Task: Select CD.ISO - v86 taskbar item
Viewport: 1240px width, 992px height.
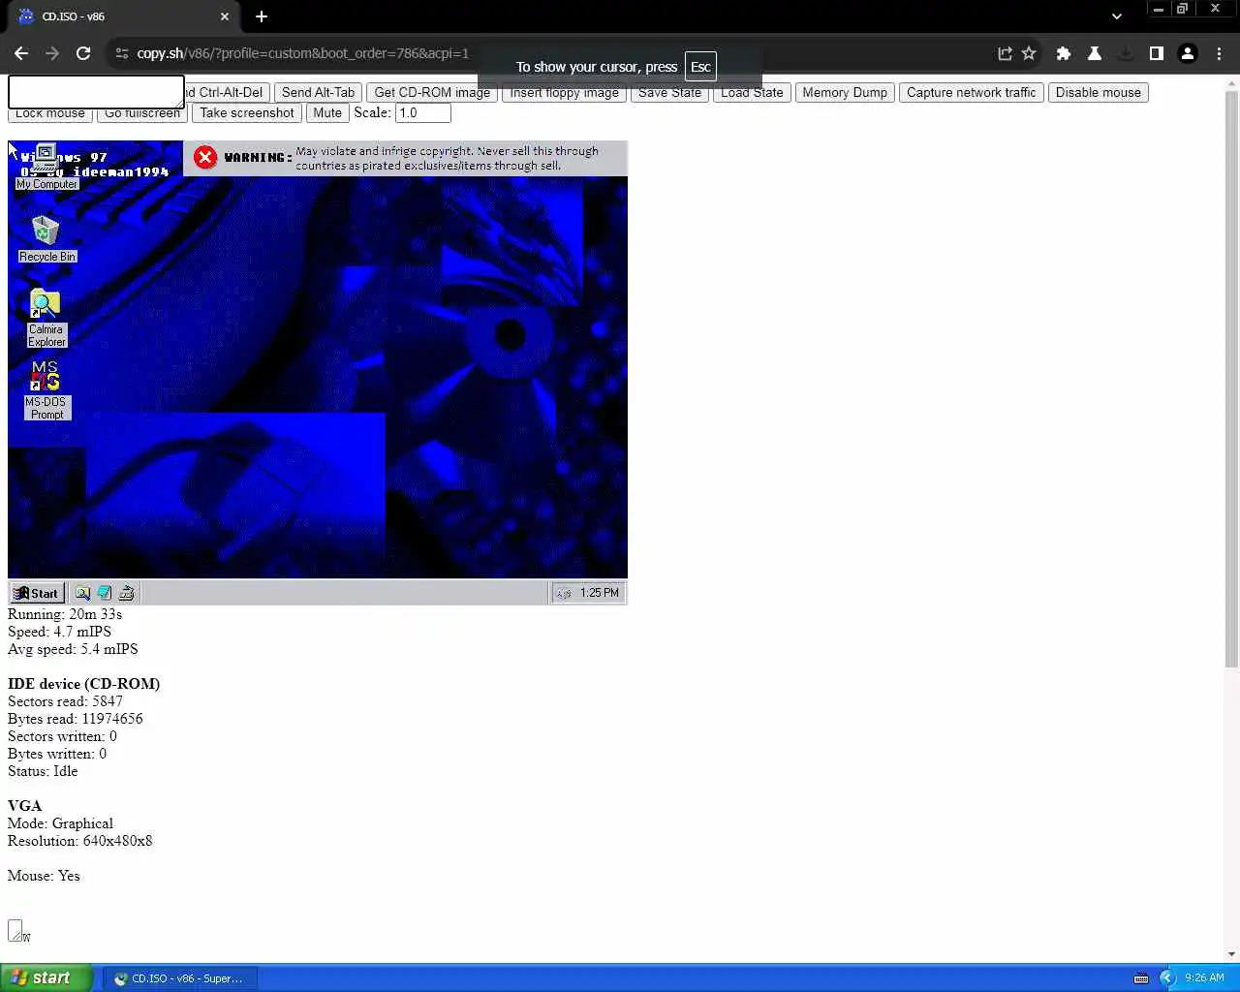Action: click(179, 978)
